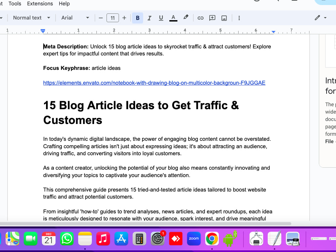Image resolution: width=336 pixels, height=252 pixels.
Task: Click the paragraph starting 'As a content creator'
Action: (x=157, y=171)
